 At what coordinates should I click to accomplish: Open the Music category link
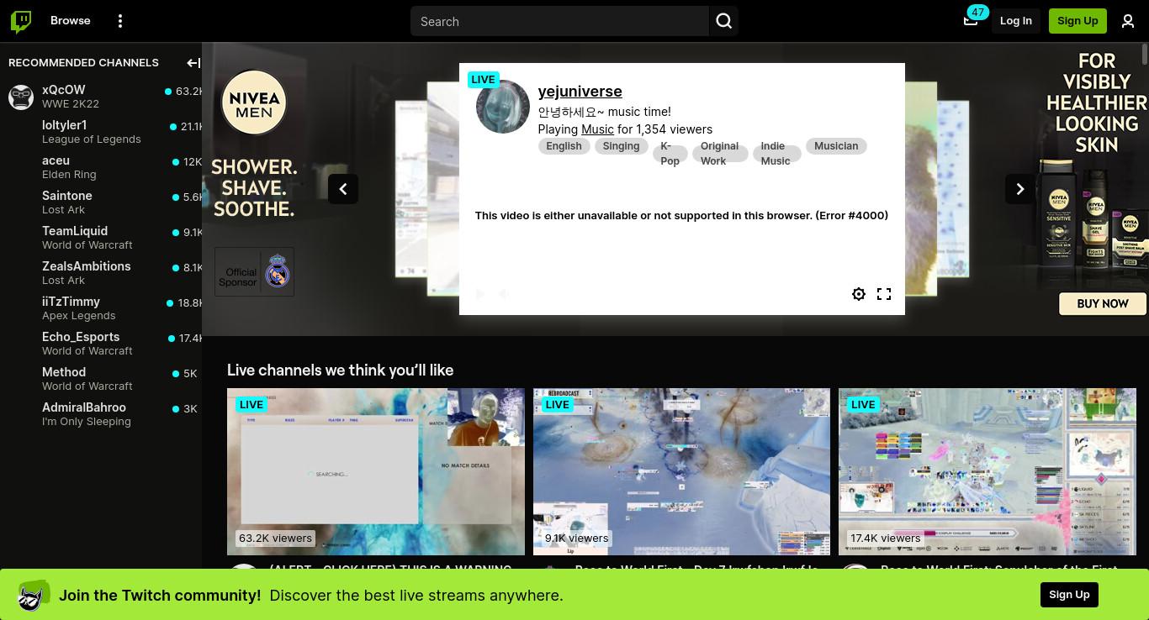(597, 129)
